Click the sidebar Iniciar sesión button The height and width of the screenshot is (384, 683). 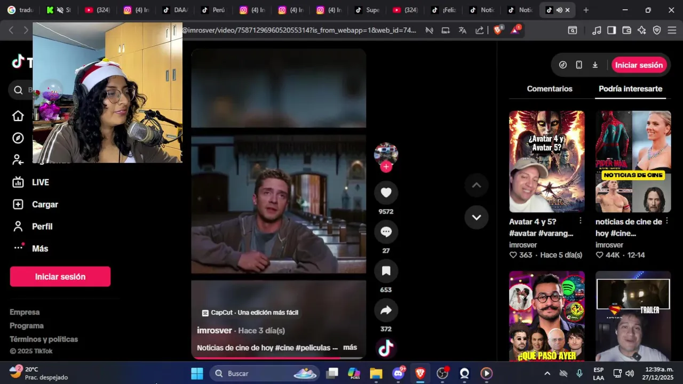(60, 277)
